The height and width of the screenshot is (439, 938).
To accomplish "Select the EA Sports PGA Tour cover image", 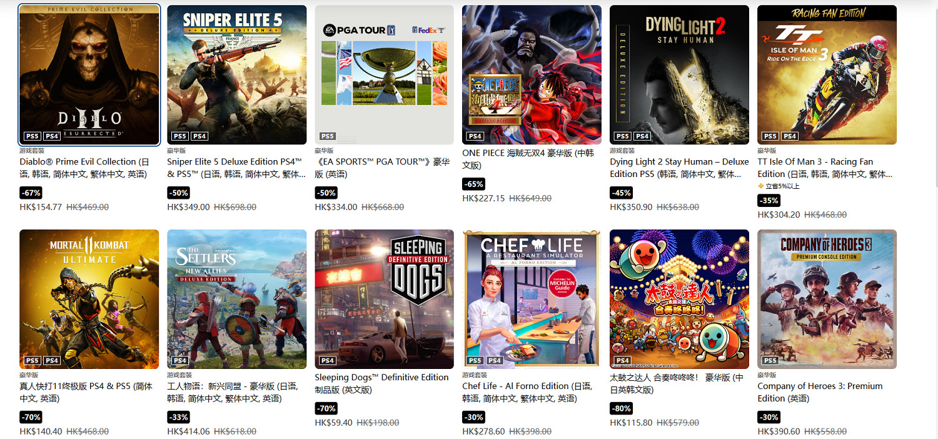I will coord(385,75).
